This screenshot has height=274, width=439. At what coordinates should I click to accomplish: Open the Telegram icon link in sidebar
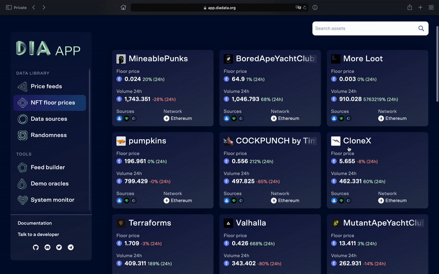[x=71, y=248]
